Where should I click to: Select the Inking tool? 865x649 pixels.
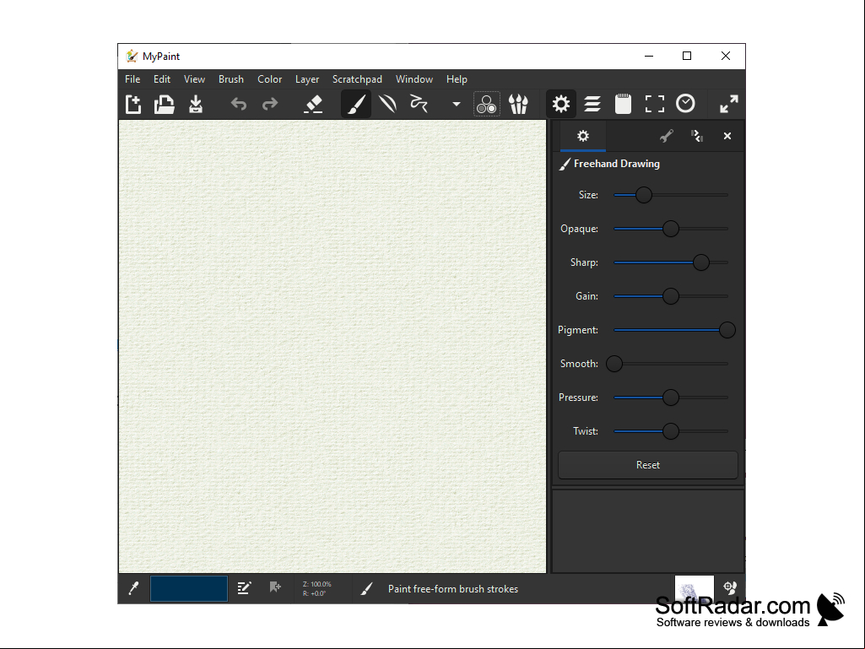point(419,104)
